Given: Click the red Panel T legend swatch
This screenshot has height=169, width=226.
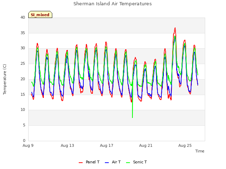Looking at the screenshot, I should coord(81,163).
